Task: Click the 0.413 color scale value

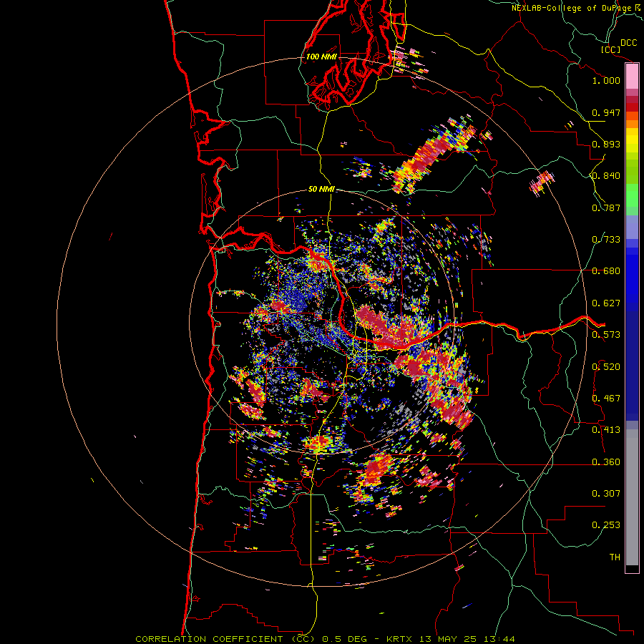Action: tap(606, 430)
